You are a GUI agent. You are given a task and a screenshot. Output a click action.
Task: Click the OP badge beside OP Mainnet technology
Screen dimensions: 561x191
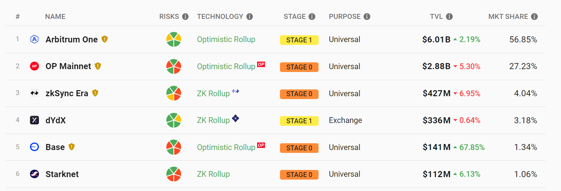261,64
